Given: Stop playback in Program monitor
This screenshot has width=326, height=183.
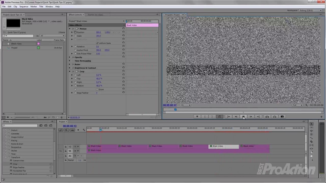Looking at the screenshot, I should pos(243,117).
